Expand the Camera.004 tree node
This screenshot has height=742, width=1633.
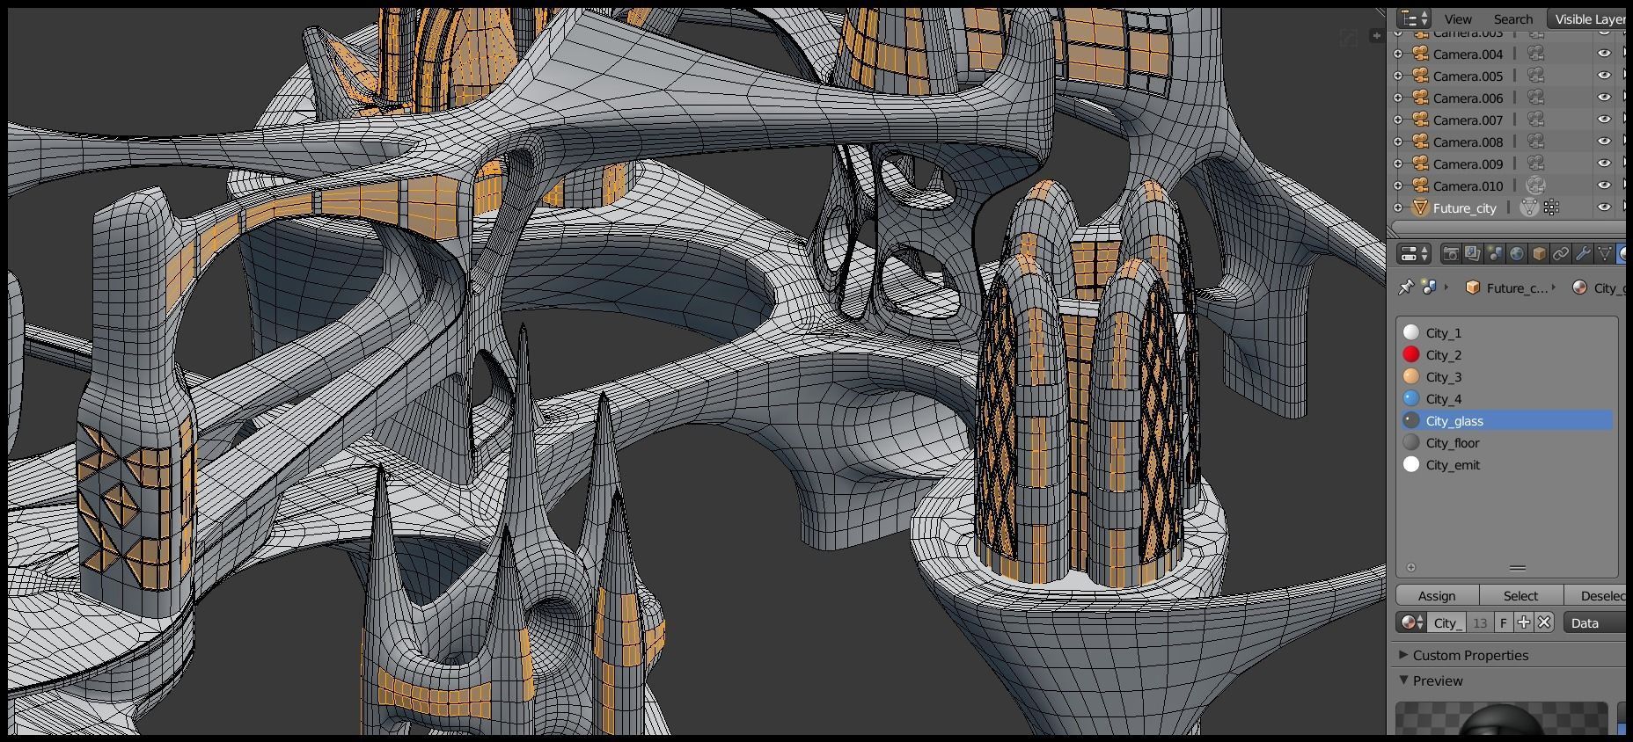[x=1398, y=55]
